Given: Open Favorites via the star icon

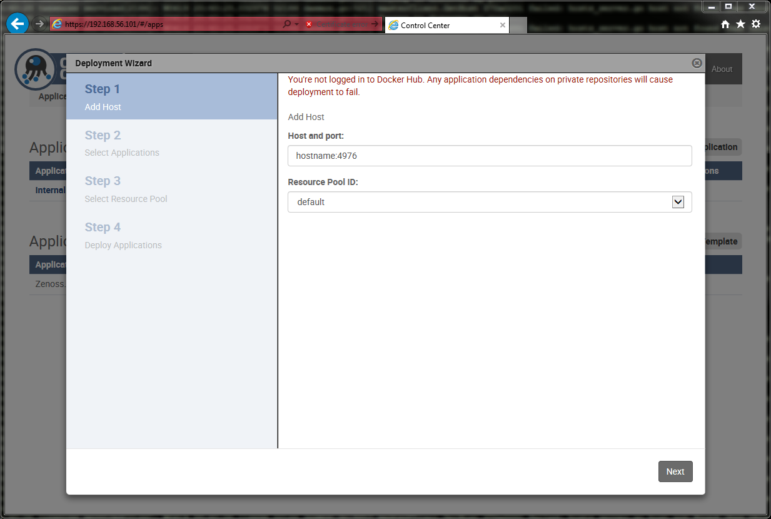Looking at the screenshot, I should point(740,24).
